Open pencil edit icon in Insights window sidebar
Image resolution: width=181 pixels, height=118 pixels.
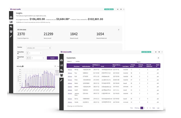(11, 36)
